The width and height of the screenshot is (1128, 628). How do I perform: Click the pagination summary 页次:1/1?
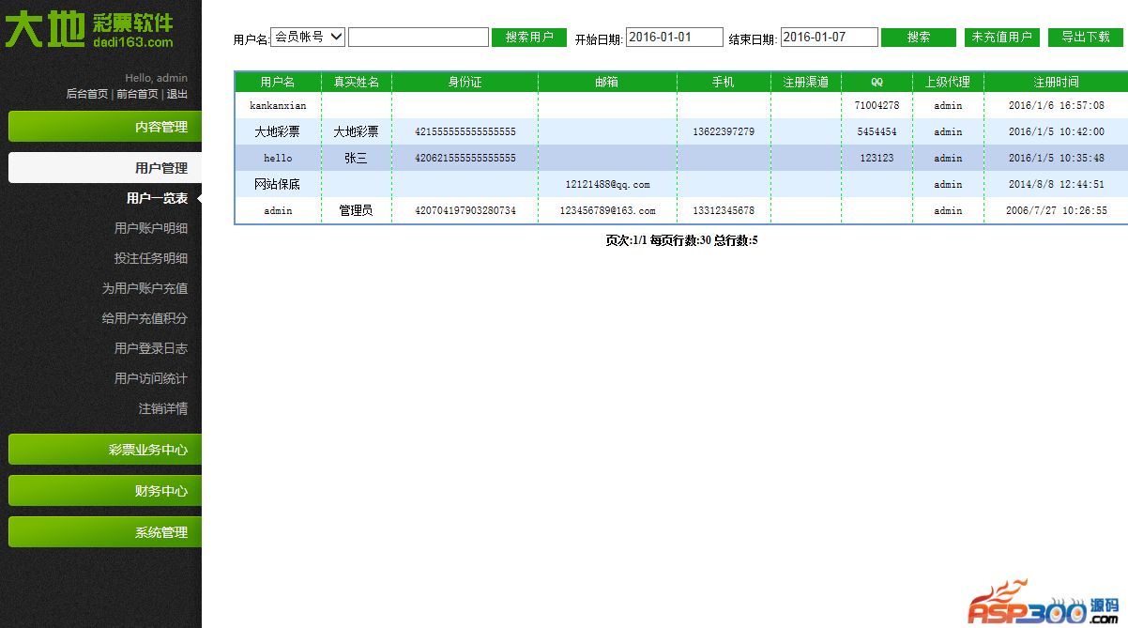pyautogui.click(x=626, y=240)
